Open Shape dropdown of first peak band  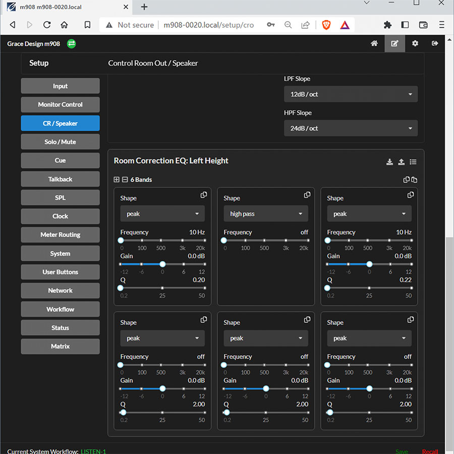162,214
